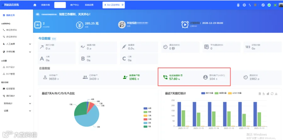Expand the 设置 sidebar group
This screenshot has width=283, height=140.
(x=17, y=111)
